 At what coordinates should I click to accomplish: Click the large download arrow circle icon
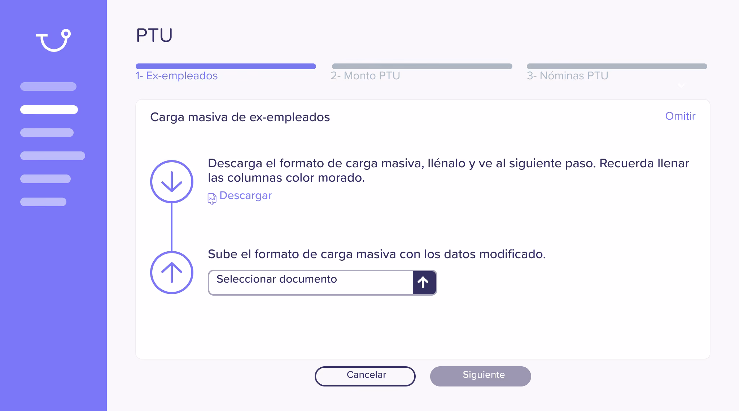pos(172,182)
